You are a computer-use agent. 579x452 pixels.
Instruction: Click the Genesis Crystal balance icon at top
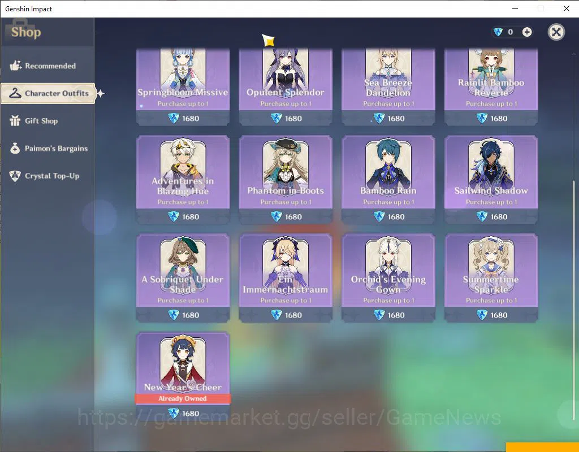pyautogui.click(x=498, y=32)
